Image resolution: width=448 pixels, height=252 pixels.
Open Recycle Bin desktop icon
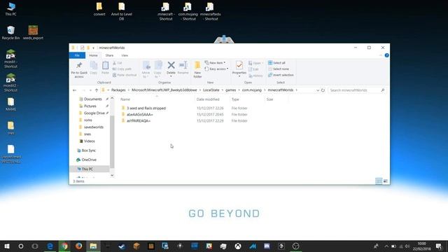[x=11, y=33]
